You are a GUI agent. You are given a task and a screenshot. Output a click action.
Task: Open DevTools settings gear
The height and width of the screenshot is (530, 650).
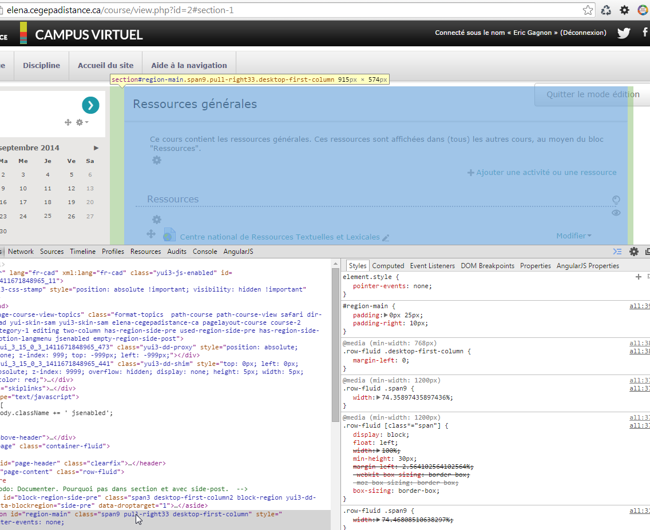634,252
